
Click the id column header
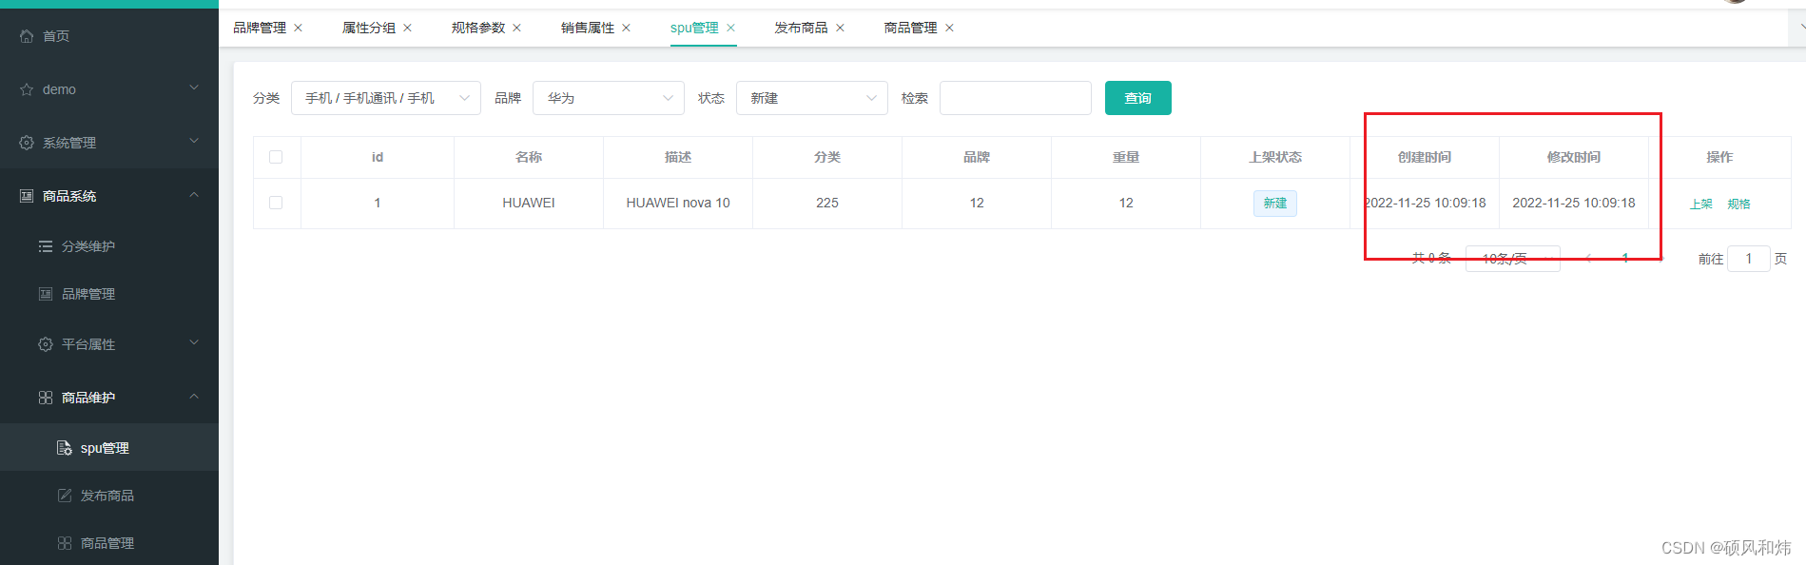coord(378,157)
